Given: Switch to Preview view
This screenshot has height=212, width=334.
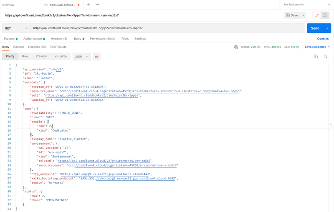Looking at the screenshot, I should (41, 56).
